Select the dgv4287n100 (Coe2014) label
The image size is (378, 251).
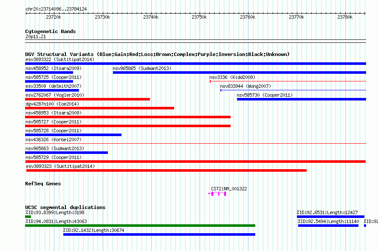pyautogui.click(x=52, y=104)
